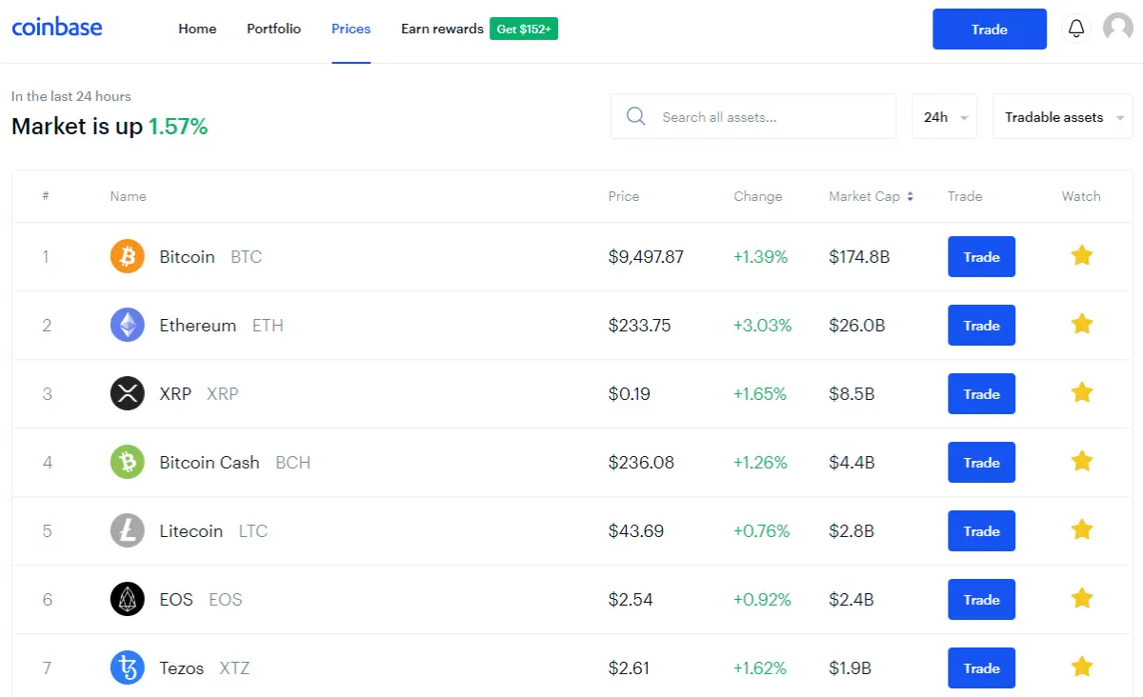
Task: Focus the Search all assets field
Action: 753,116
